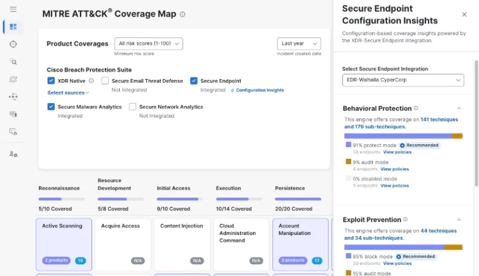The image size is (479, 276).
Task: Close the Configuration Insights panel
Action: [x=464, y=14]
